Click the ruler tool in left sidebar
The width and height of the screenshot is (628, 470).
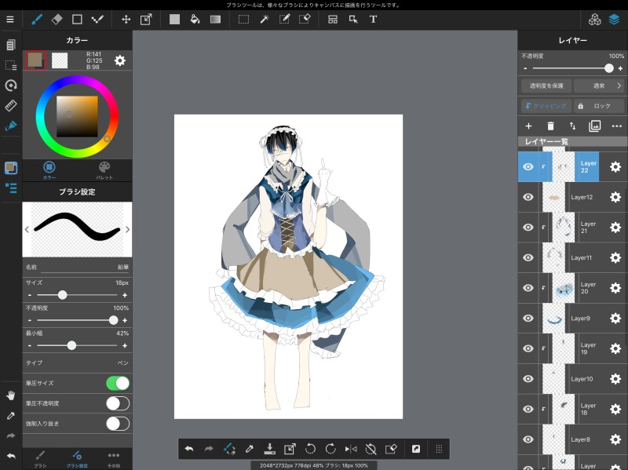tap(11, 106)
